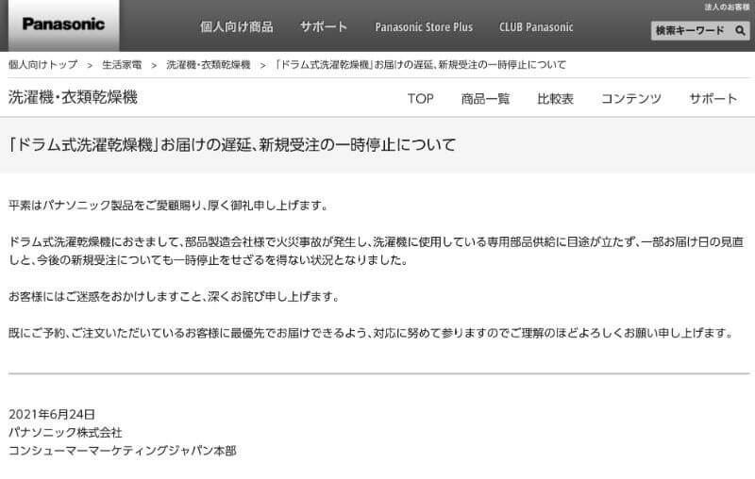
Task: Select the コンテンツ tab
Action: click(x=631, y=99)
